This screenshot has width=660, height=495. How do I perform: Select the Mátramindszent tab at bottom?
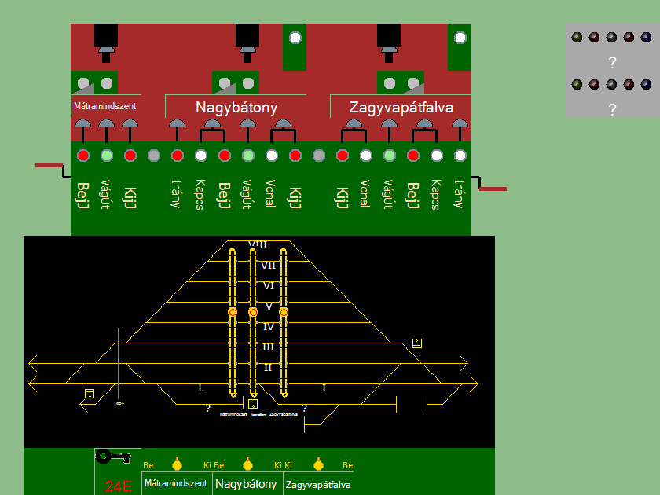pyautogui.click(x=177, y=483)
